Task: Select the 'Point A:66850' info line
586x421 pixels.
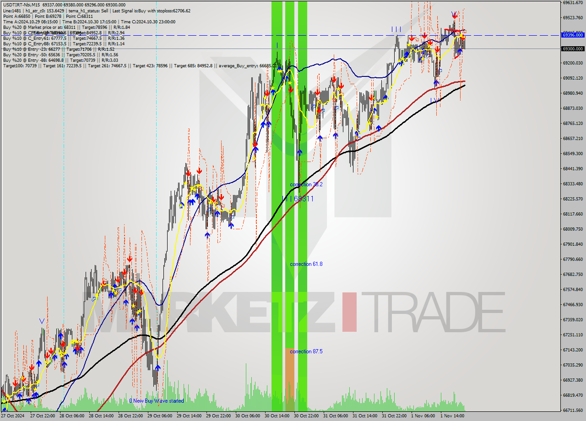Action: (47, 16)
